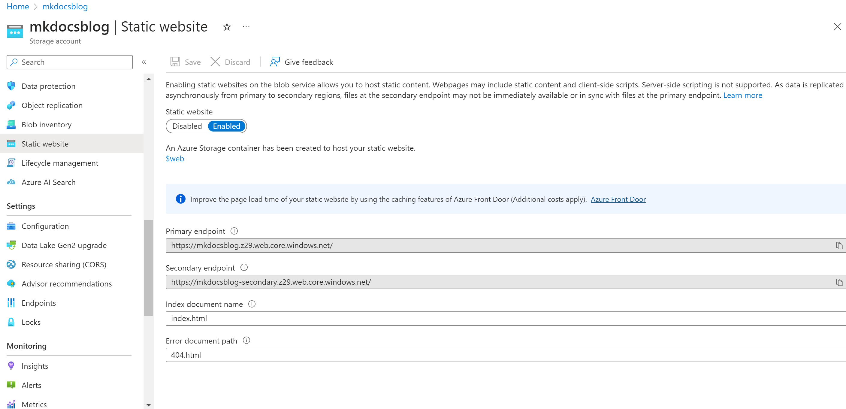Image resolution: width=846 pixels, height=409 pixels.
Task: Set Static website to Disabled
Action: (x=187, y=126)
